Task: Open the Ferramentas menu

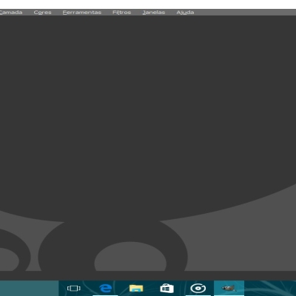Action: (82, 13)
